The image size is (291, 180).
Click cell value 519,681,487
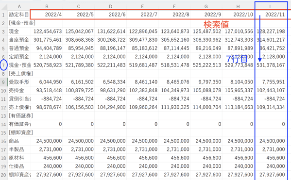tap(142, 65)
